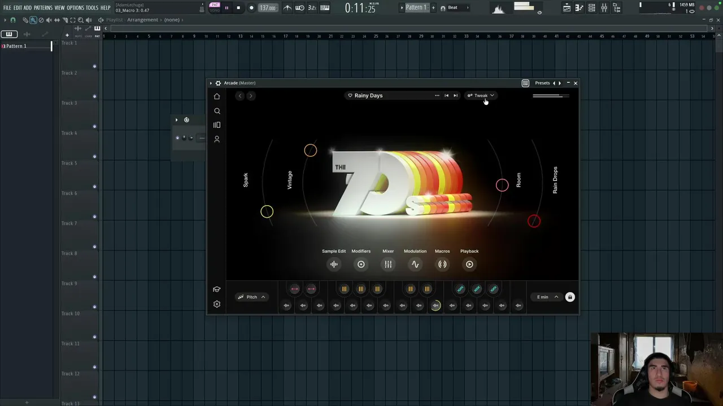Toggle first teal modifier key in Arcade
The width and height of the screenshot is (723, 406).
pyautogui.click(x=461, y=289)
